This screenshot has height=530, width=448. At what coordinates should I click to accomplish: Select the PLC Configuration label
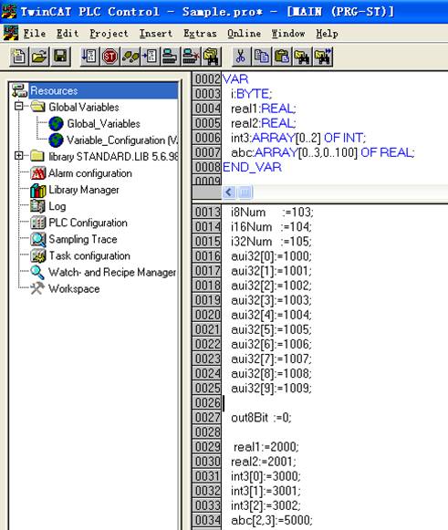(88, 223)
